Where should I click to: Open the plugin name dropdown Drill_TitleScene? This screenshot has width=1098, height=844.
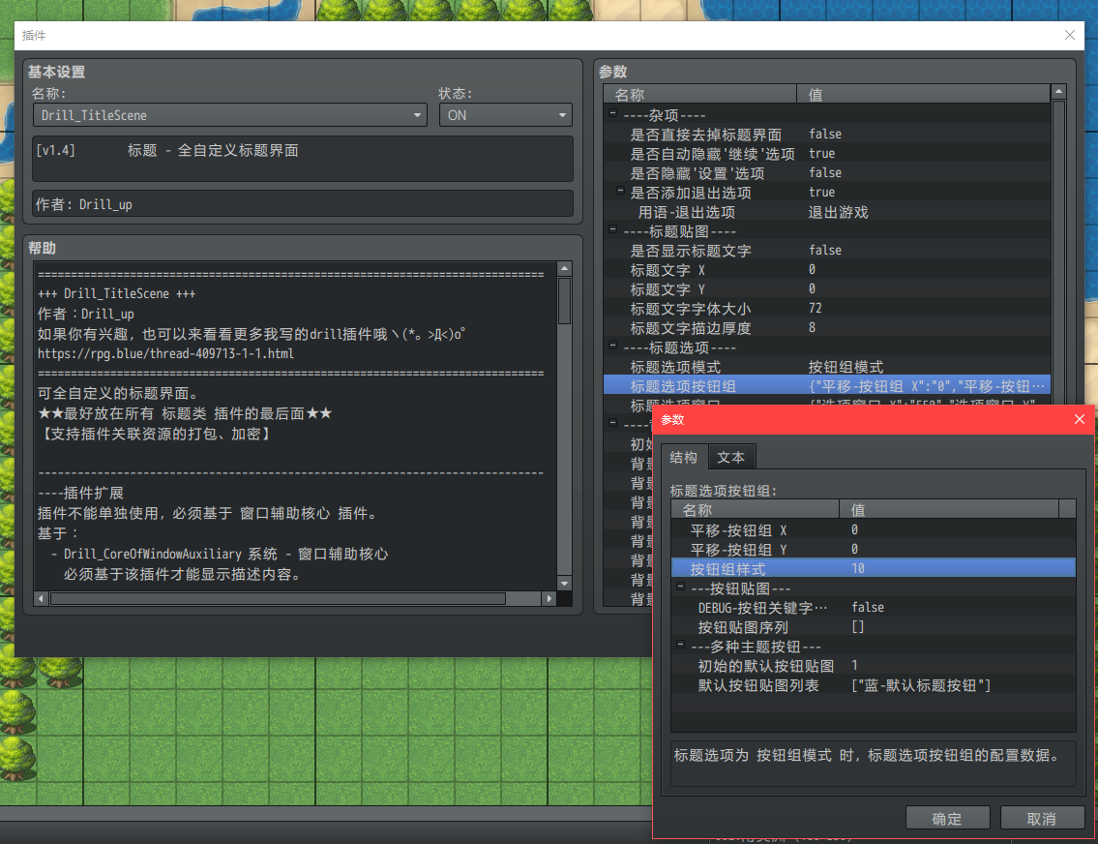[x=229, y=115]
